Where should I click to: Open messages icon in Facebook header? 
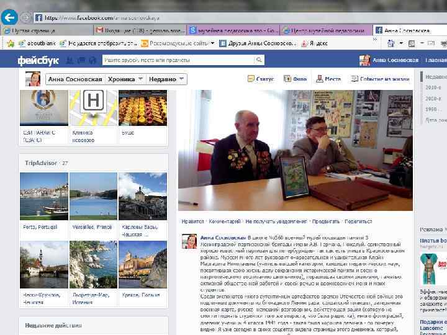tap(81, 60)
